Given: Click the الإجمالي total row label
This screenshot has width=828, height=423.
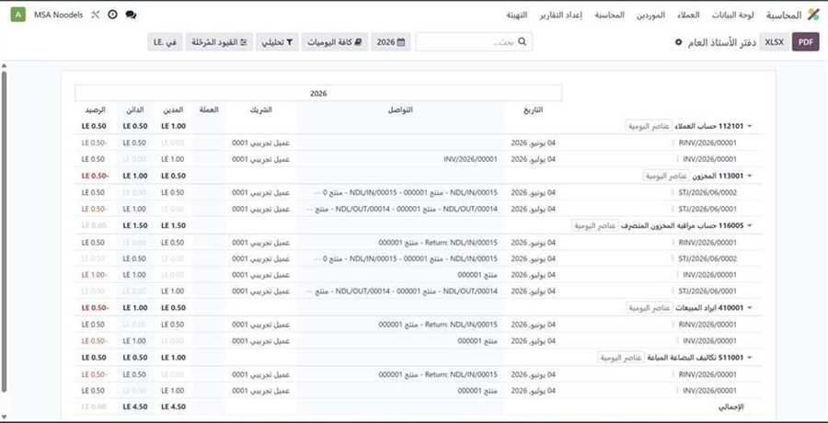Looking at the screenshot, I should pos(732,407).
